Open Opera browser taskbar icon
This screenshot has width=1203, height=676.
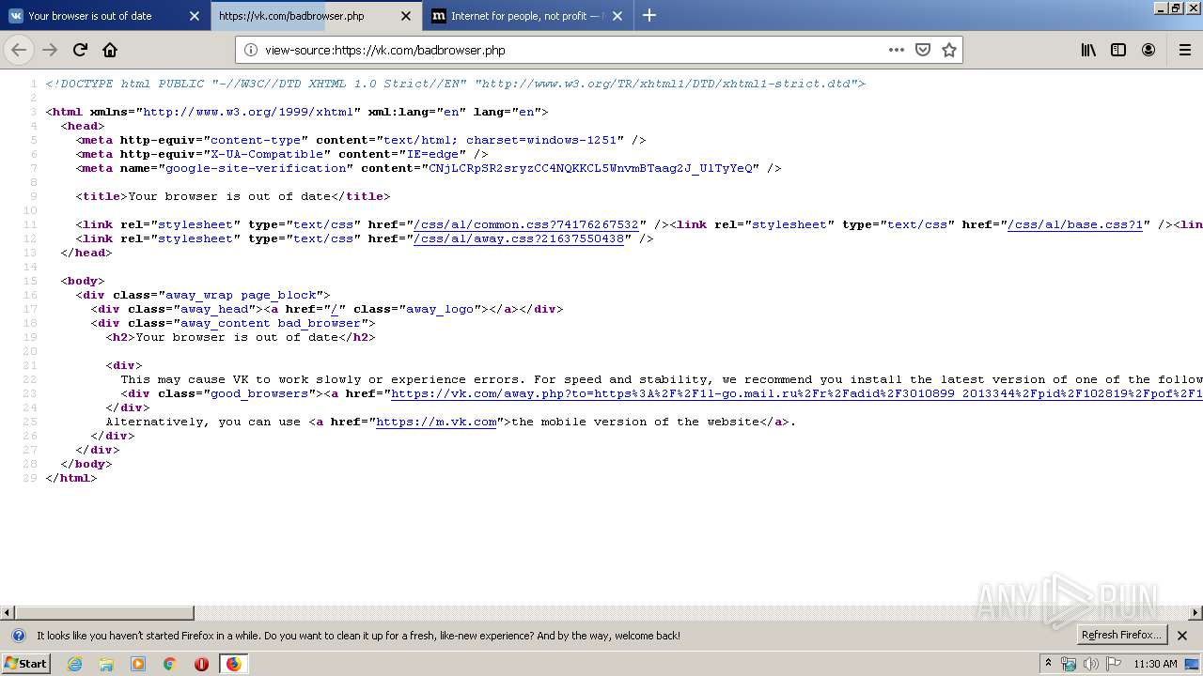pos(201,664)
